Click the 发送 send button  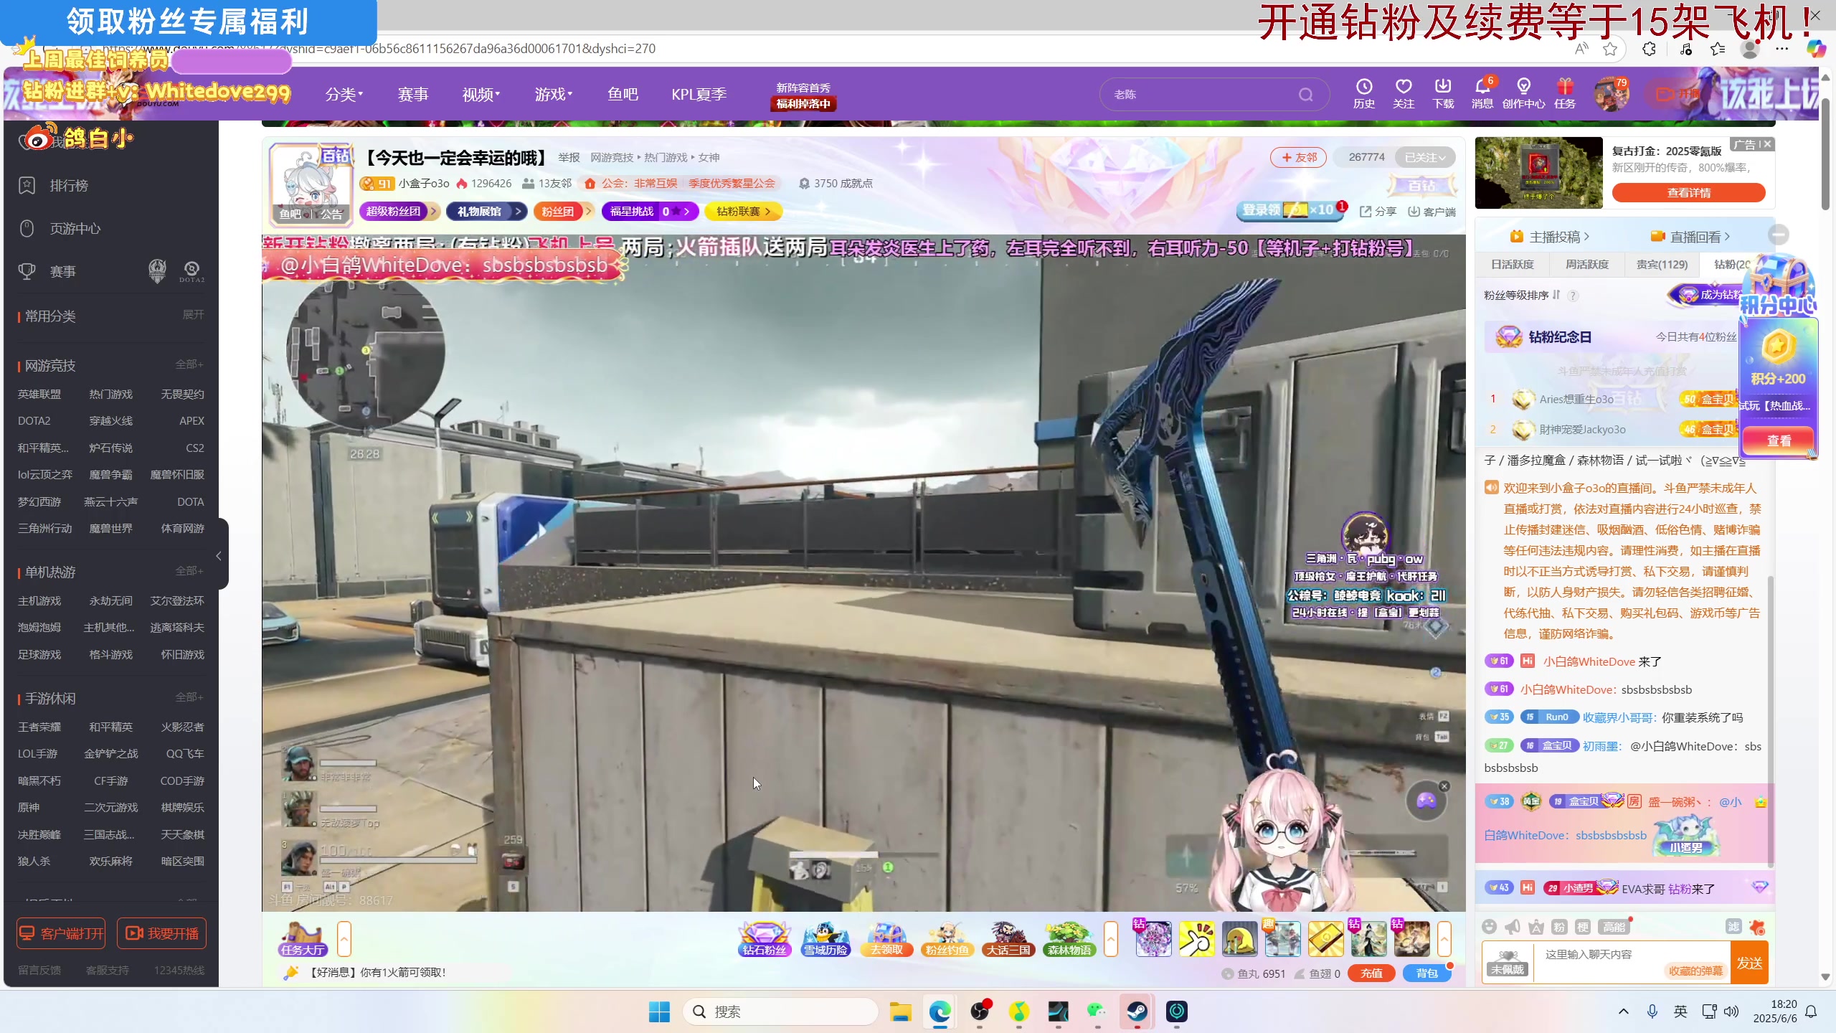(1749, 963)
